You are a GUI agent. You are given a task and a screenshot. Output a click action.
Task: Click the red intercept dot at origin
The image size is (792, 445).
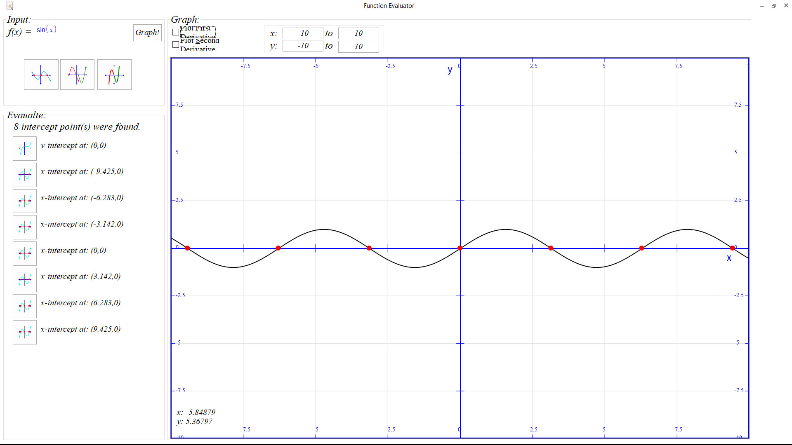click(460, 248)
